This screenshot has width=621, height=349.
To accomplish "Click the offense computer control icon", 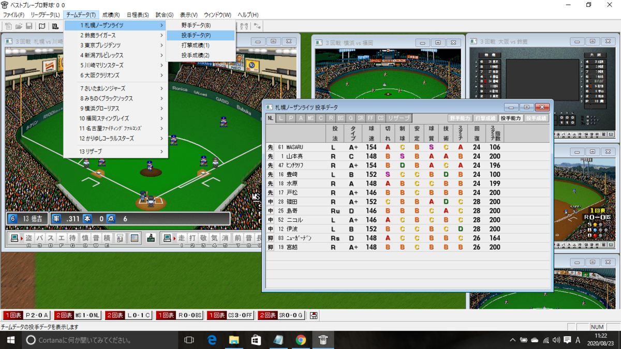I will pyautogui.click(x=14, y=238).
